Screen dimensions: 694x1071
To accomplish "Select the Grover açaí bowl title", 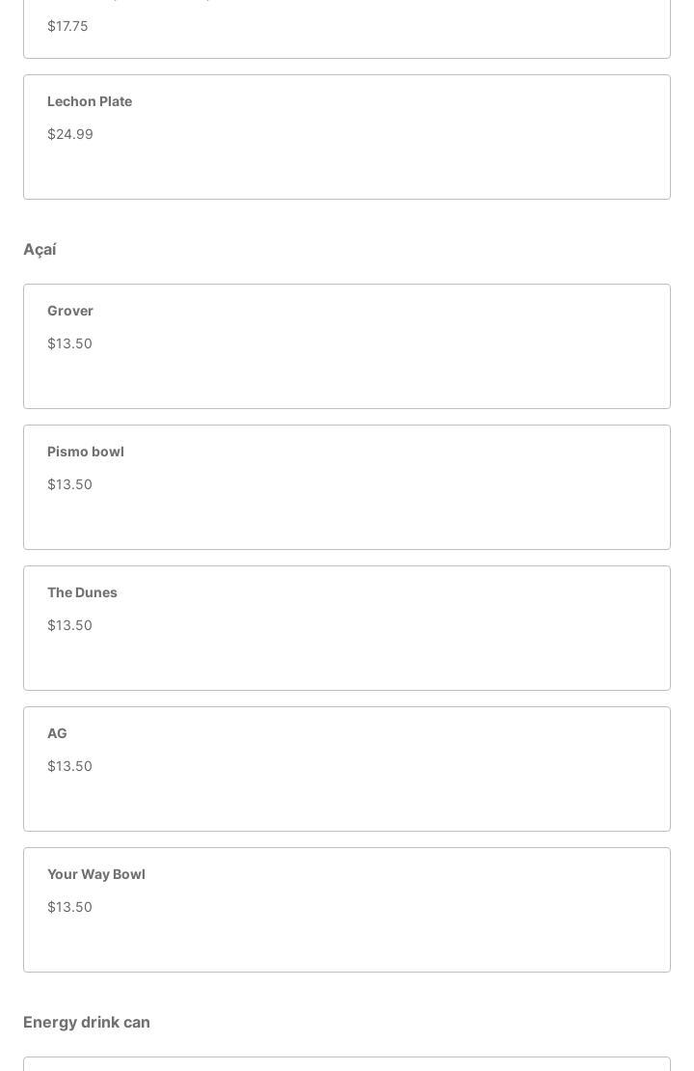I will (70, 311).
